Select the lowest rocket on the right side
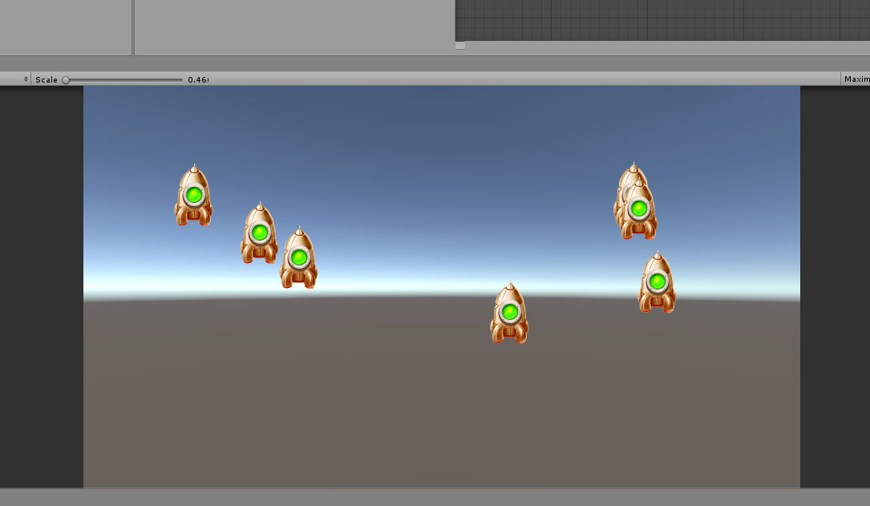 (657, 283)
